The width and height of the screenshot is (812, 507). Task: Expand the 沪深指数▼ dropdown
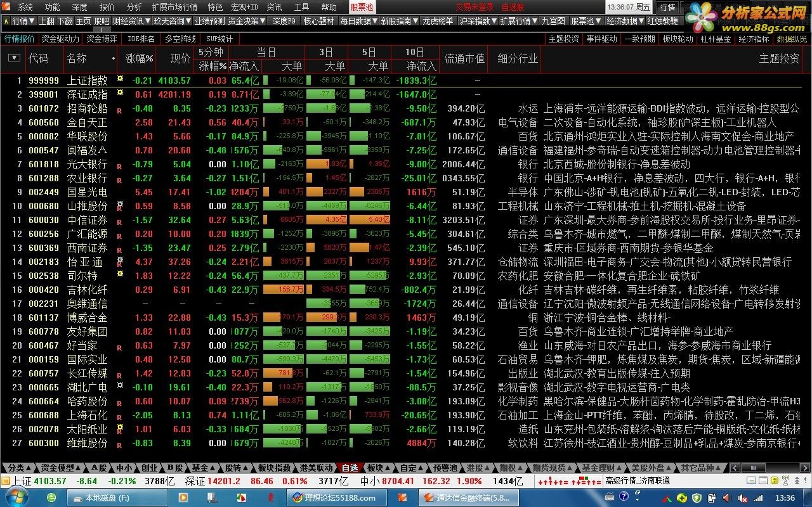478,21
